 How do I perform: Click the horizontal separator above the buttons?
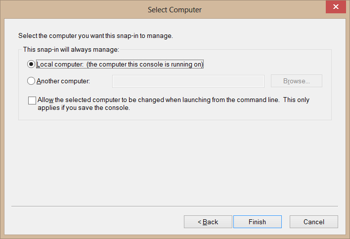tap(175, 206)
